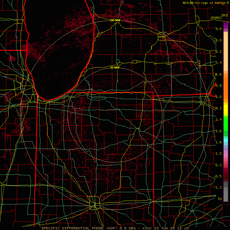
Task: Click the -0.5 value on color scale
Action: pyautogui.click(x=217, y=176)
